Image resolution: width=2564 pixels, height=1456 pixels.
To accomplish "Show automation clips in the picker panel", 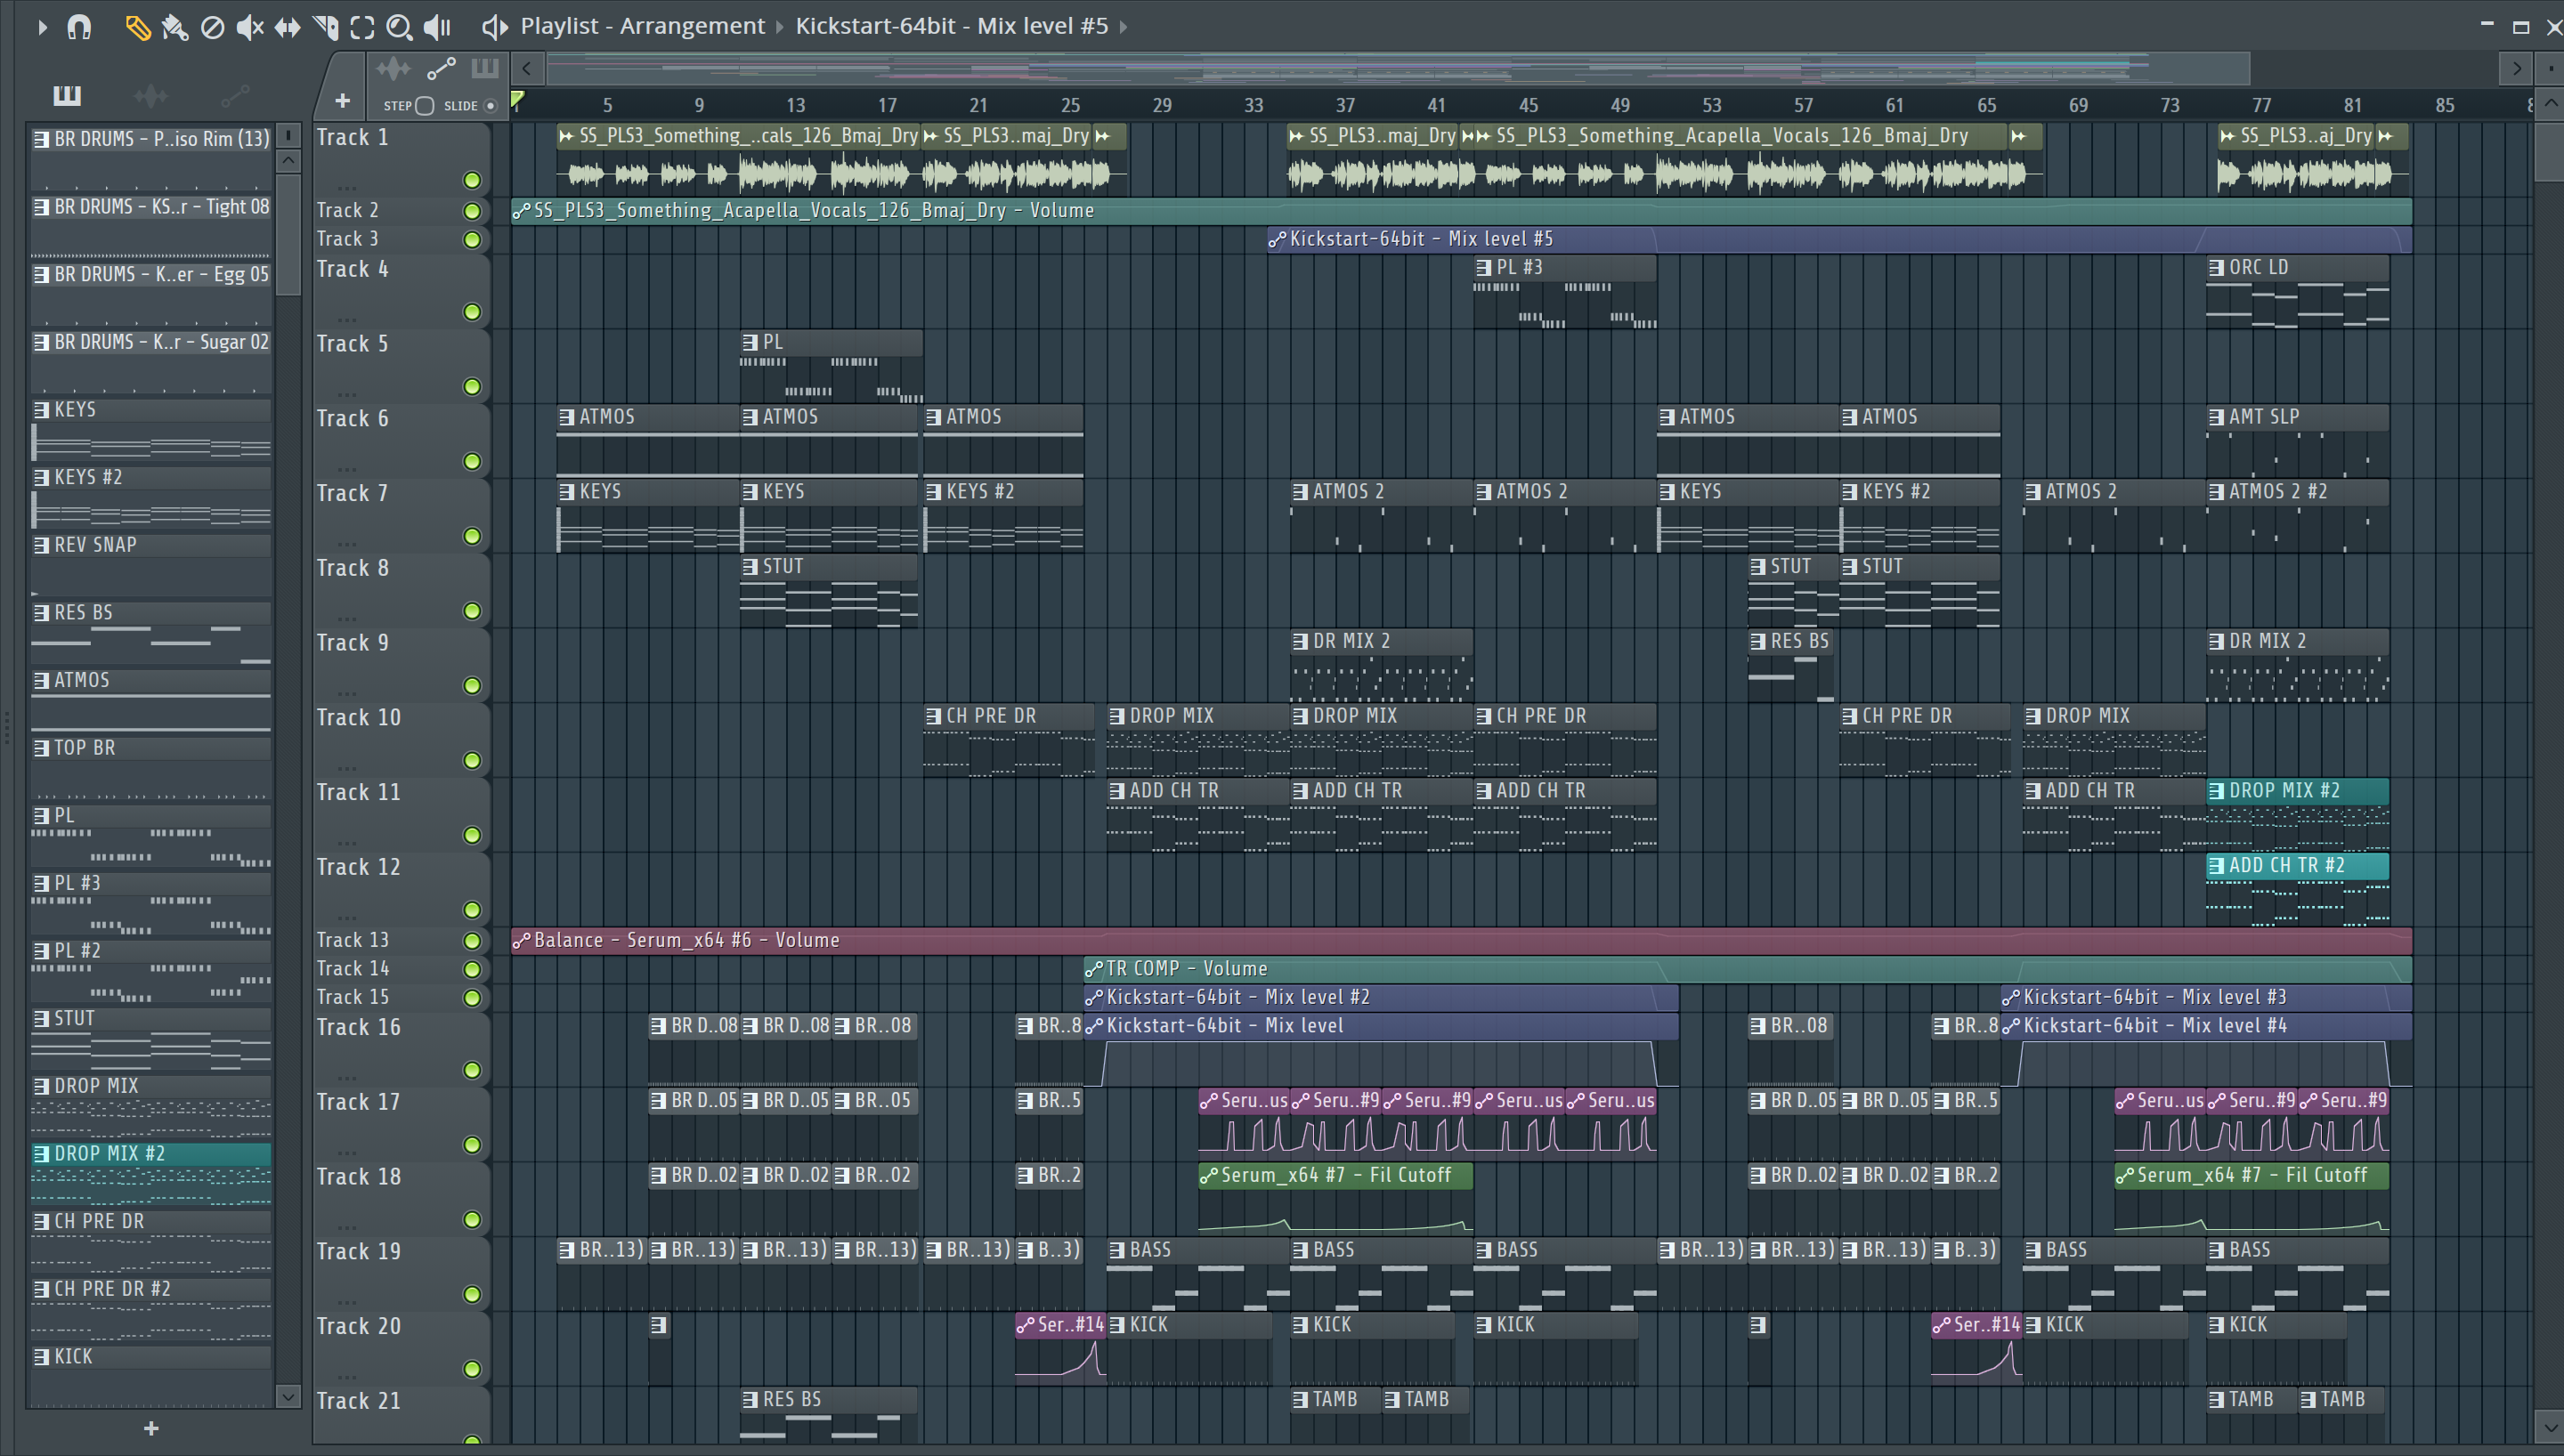I will coord(234,95).
